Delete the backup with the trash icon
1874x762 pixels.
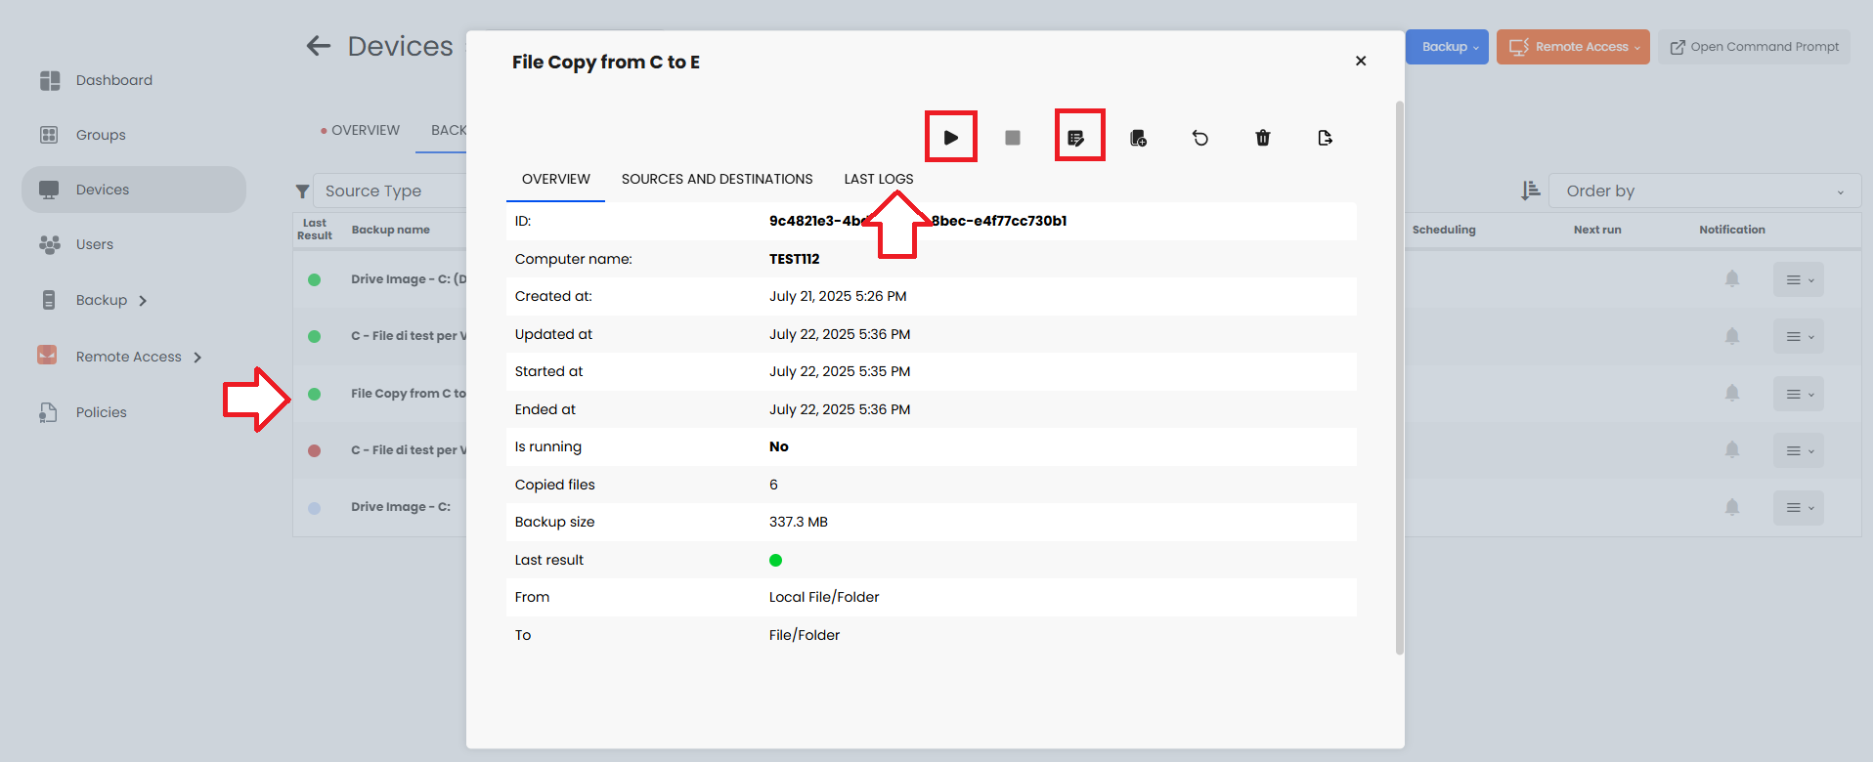[x=1263, y=138]
